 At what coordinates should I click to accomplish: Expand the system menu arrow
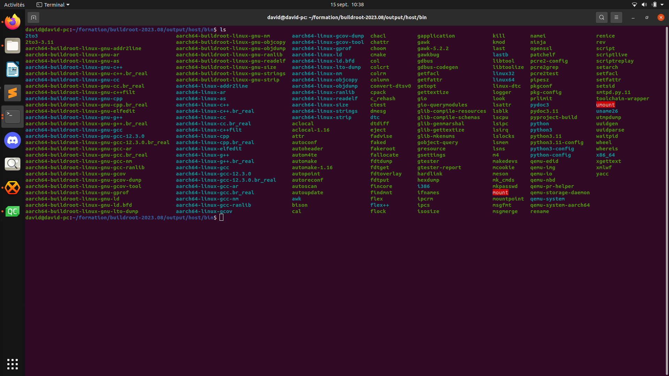coord(662,5)
